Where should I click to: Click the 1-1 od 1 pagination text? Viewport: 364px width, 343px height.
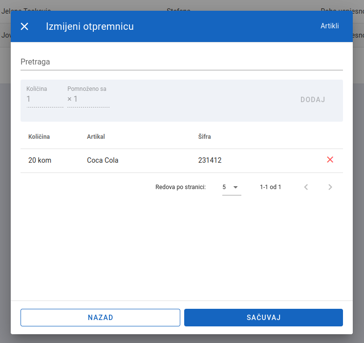coord(271,187)
